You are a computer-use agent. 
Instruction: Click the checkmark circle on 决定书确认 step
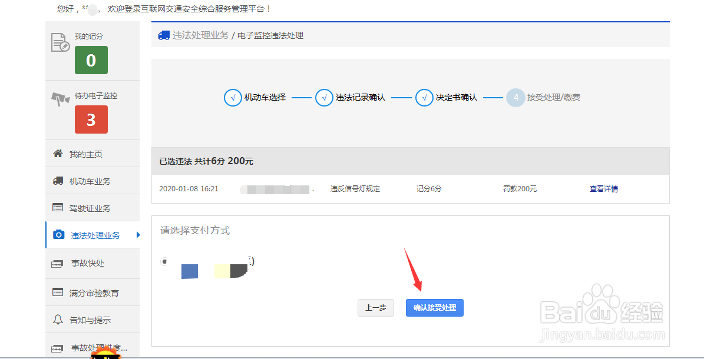425,97
